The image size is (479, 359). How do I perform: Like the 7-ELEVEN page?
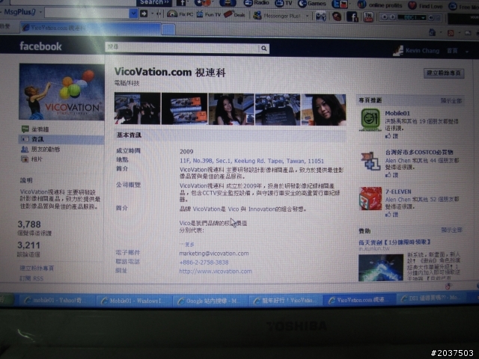tap(391, 215)
